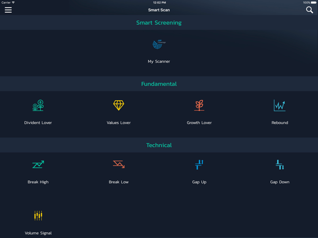
Task: Choose the Values Lover diamond icon
Action: click(119, 105)
